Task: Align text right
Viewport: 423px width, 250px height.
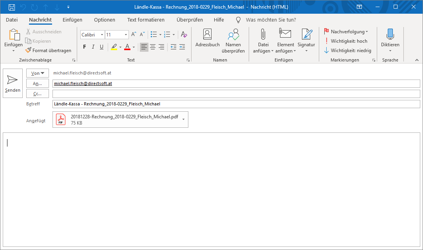Action: point(161,47)
